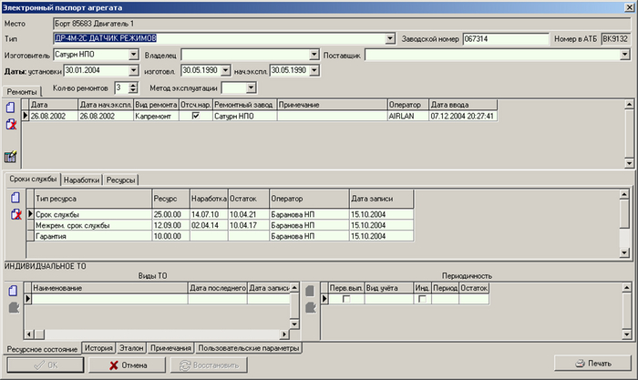Click 07.12.2004 20:27:41 entry date cell
638x380 pixels.
coord(463,116)
